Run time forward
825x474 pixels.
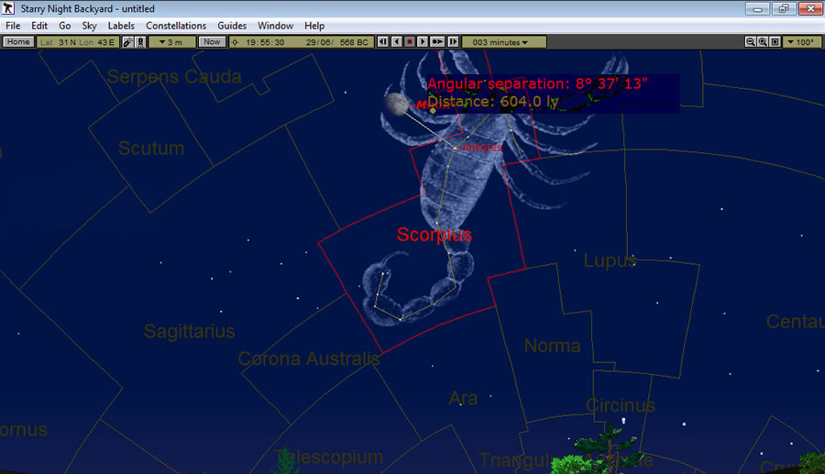423,42
